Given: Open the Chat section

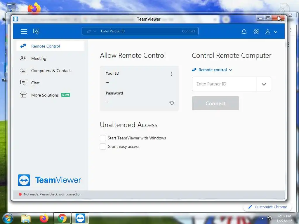Looking at the screenshot, I should (x=35, y=83).
